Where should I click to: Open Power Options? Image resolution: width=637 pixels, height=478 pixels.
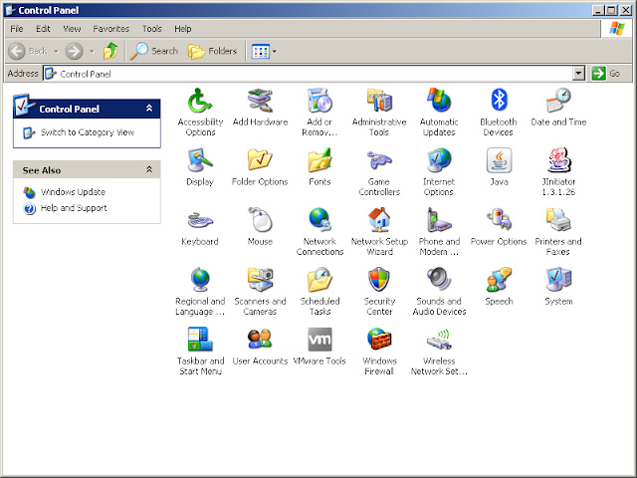(x=499, y=226)
